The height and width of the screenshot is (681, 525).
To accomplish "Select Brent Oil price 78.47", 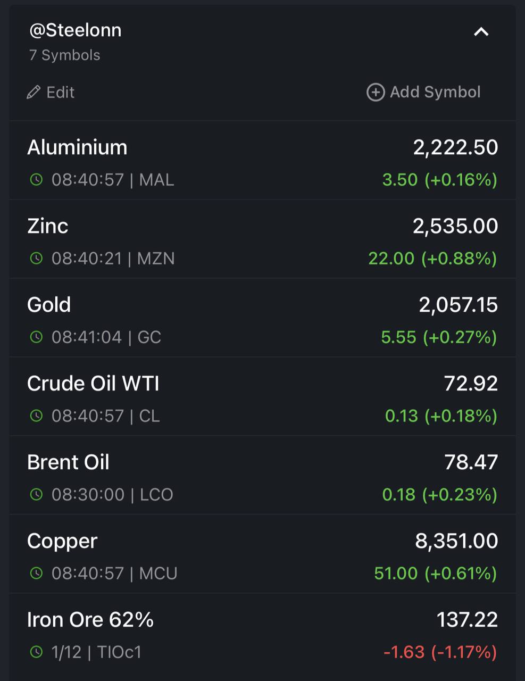I will [471, 462].
